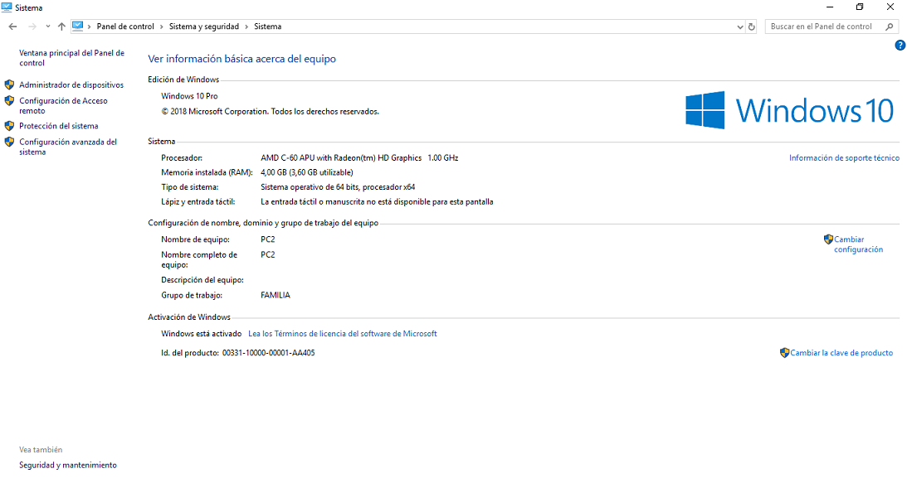Click the Windows 10 logo

[x=789, y=109]
